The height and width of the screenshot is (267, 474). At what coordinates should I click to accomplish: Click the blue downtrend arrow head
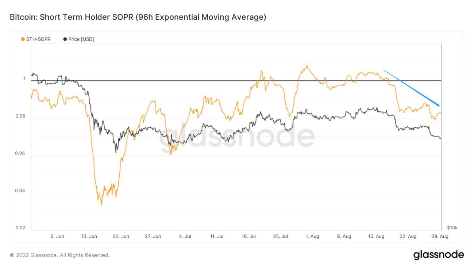point(438,105)
